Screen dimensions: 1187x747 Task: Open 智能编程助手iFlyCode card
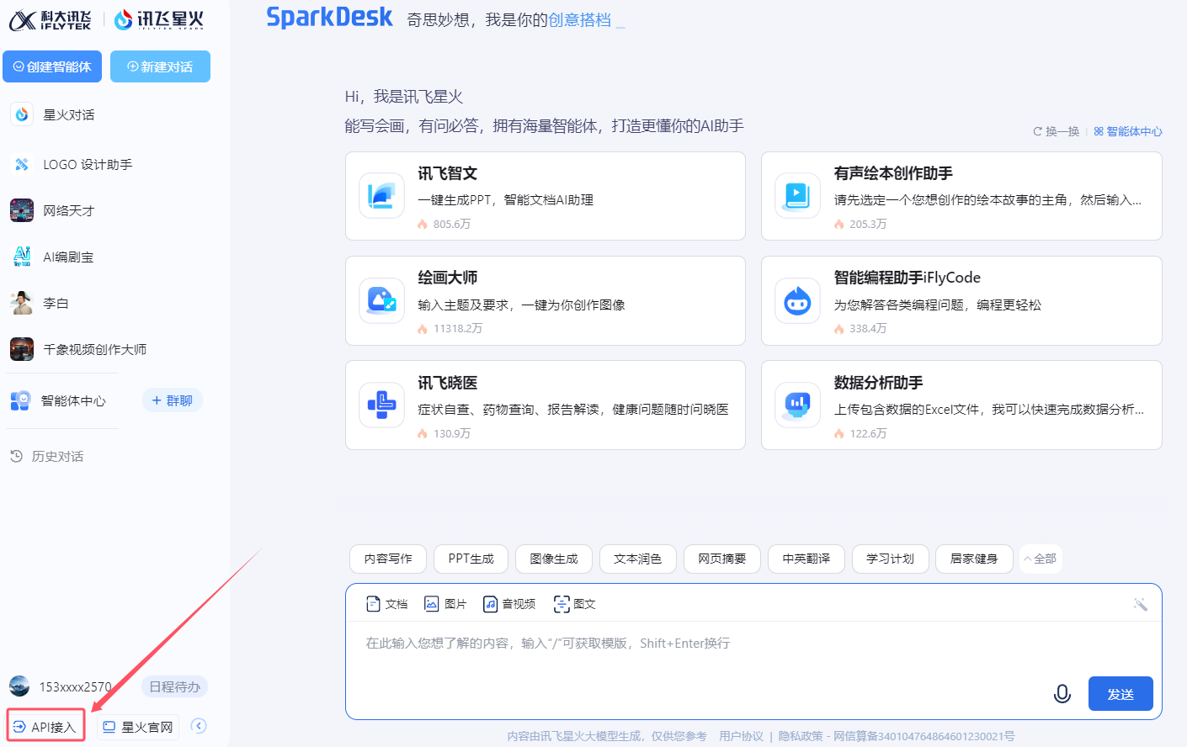[x=961, y=300]
